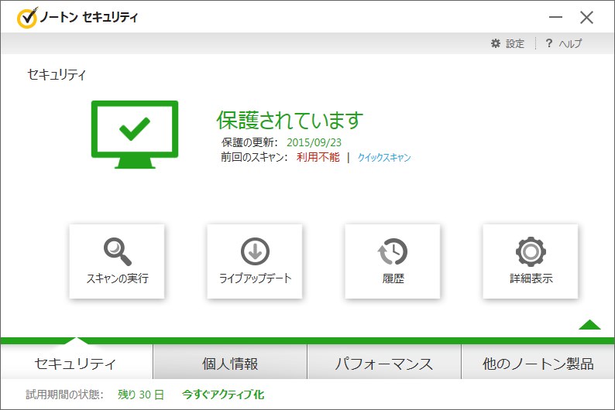Collapse panel with green up arrow
The height and width of the screenshot is (410, 615).
point(589,325)
